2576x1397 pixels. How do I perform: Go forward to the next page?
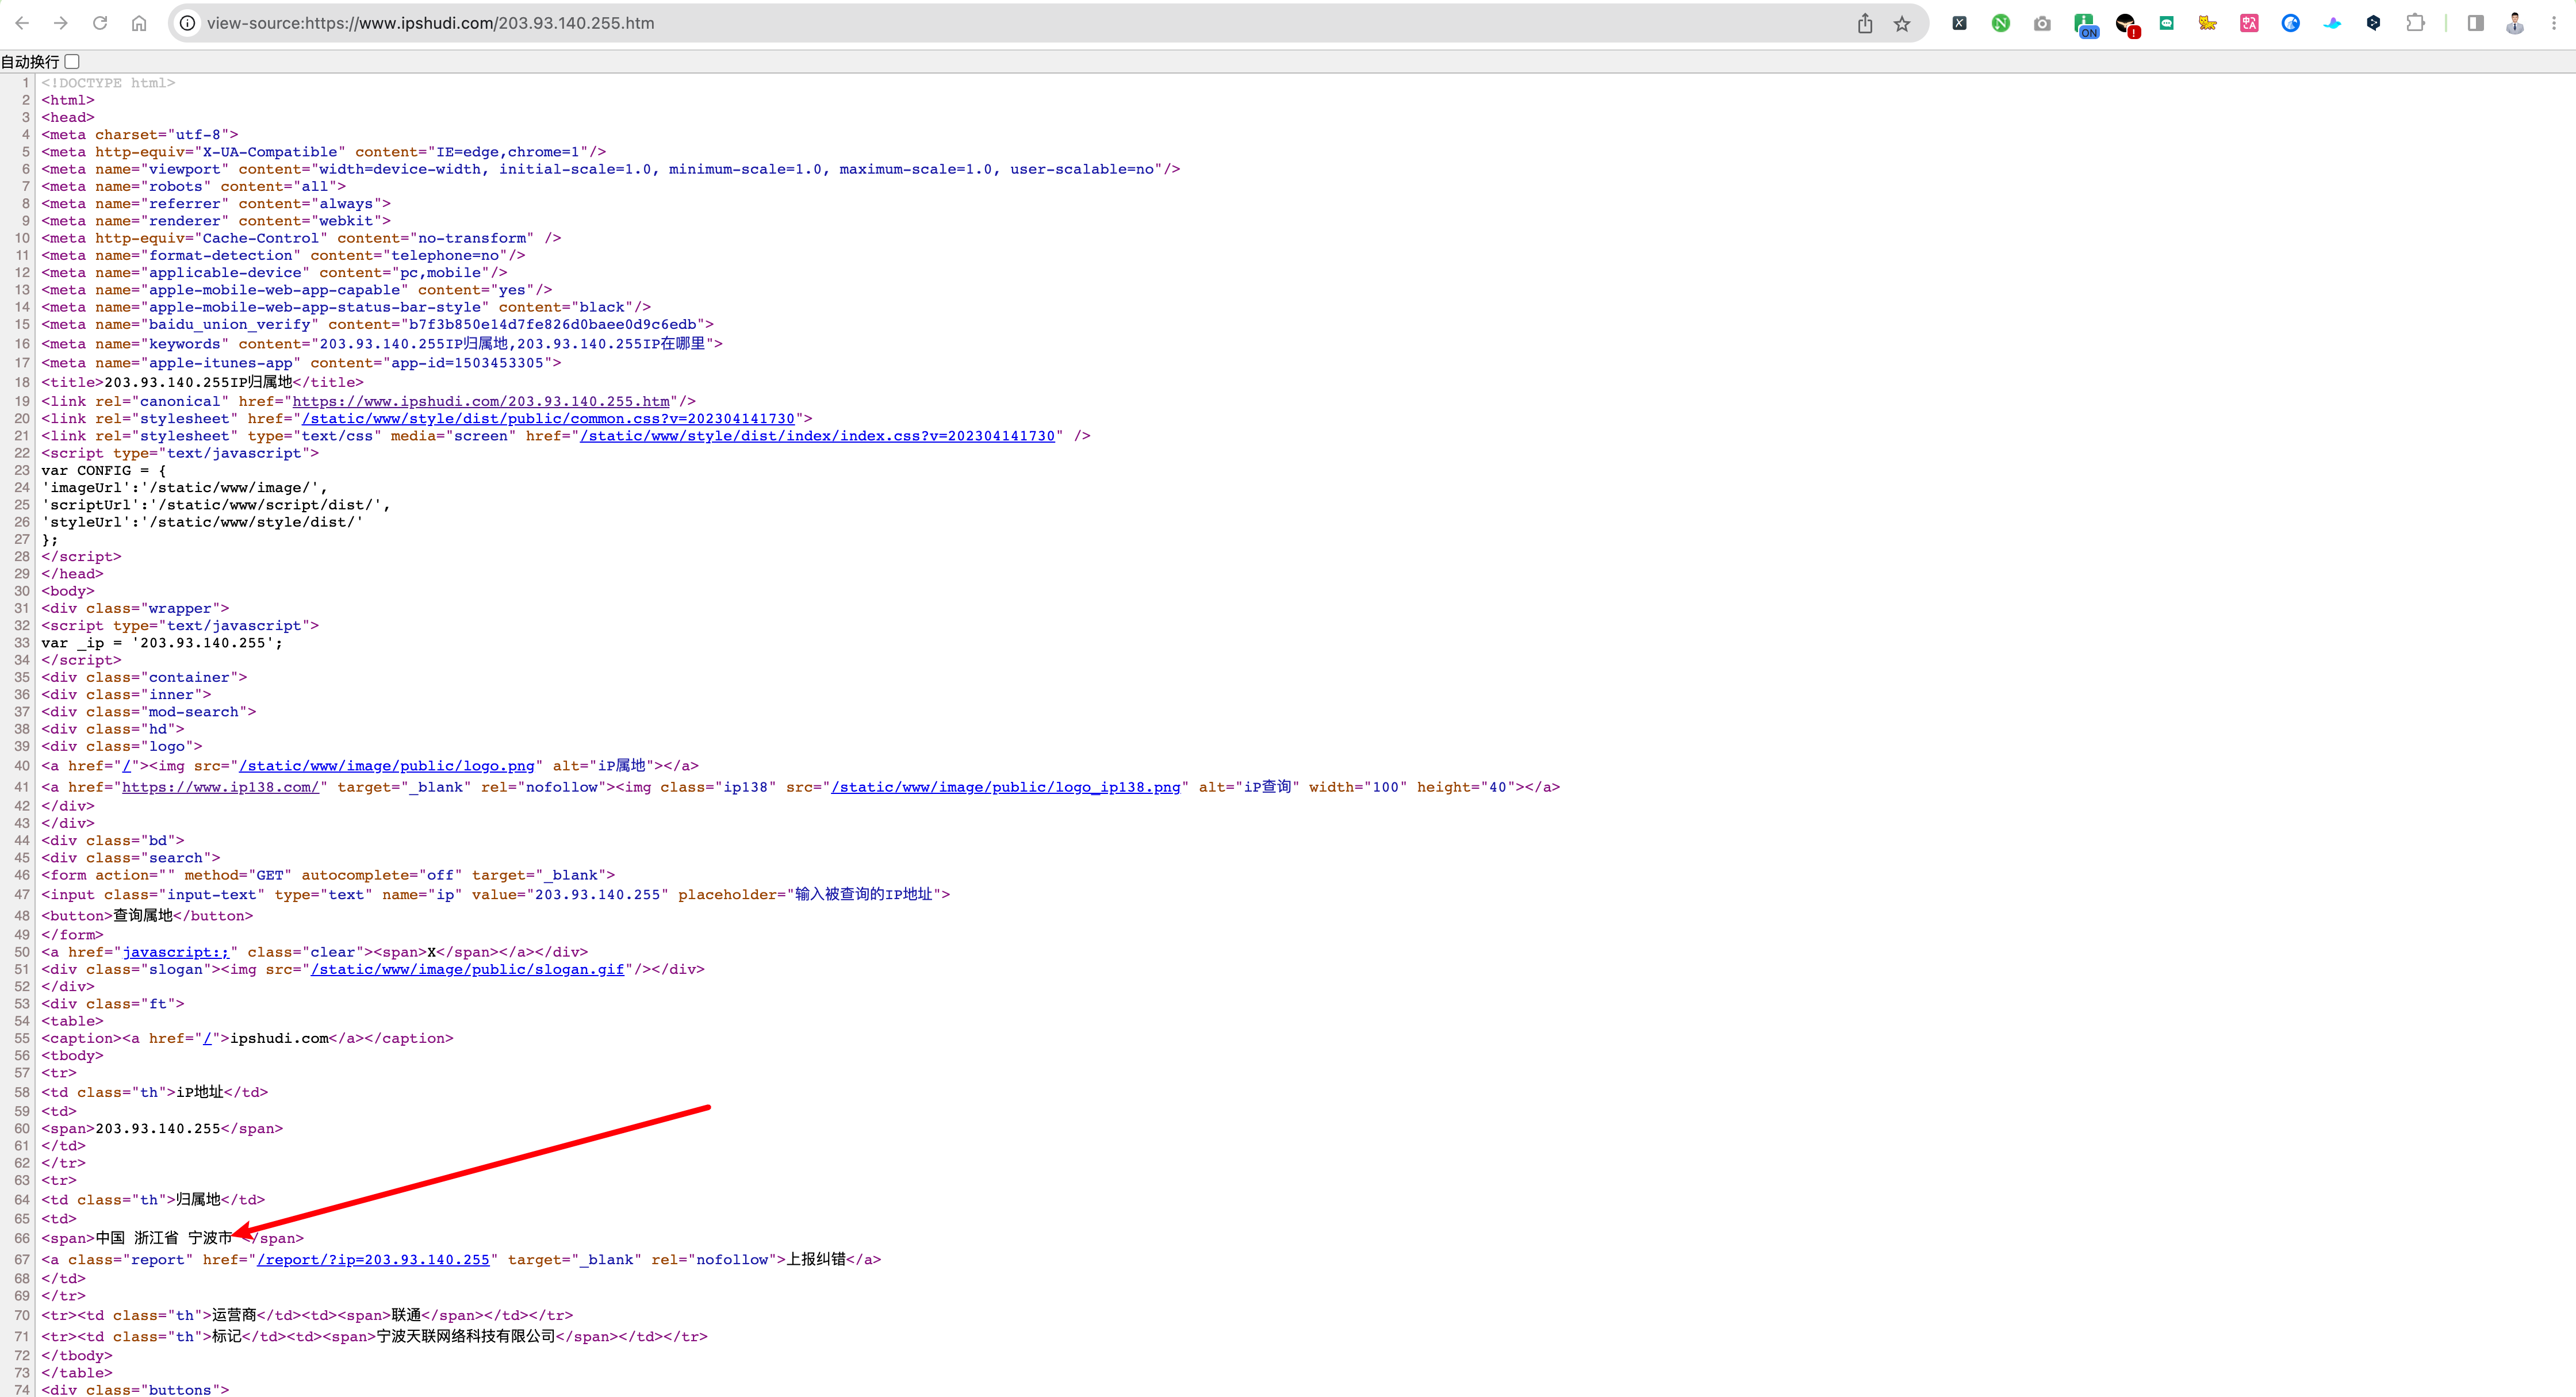61,23
